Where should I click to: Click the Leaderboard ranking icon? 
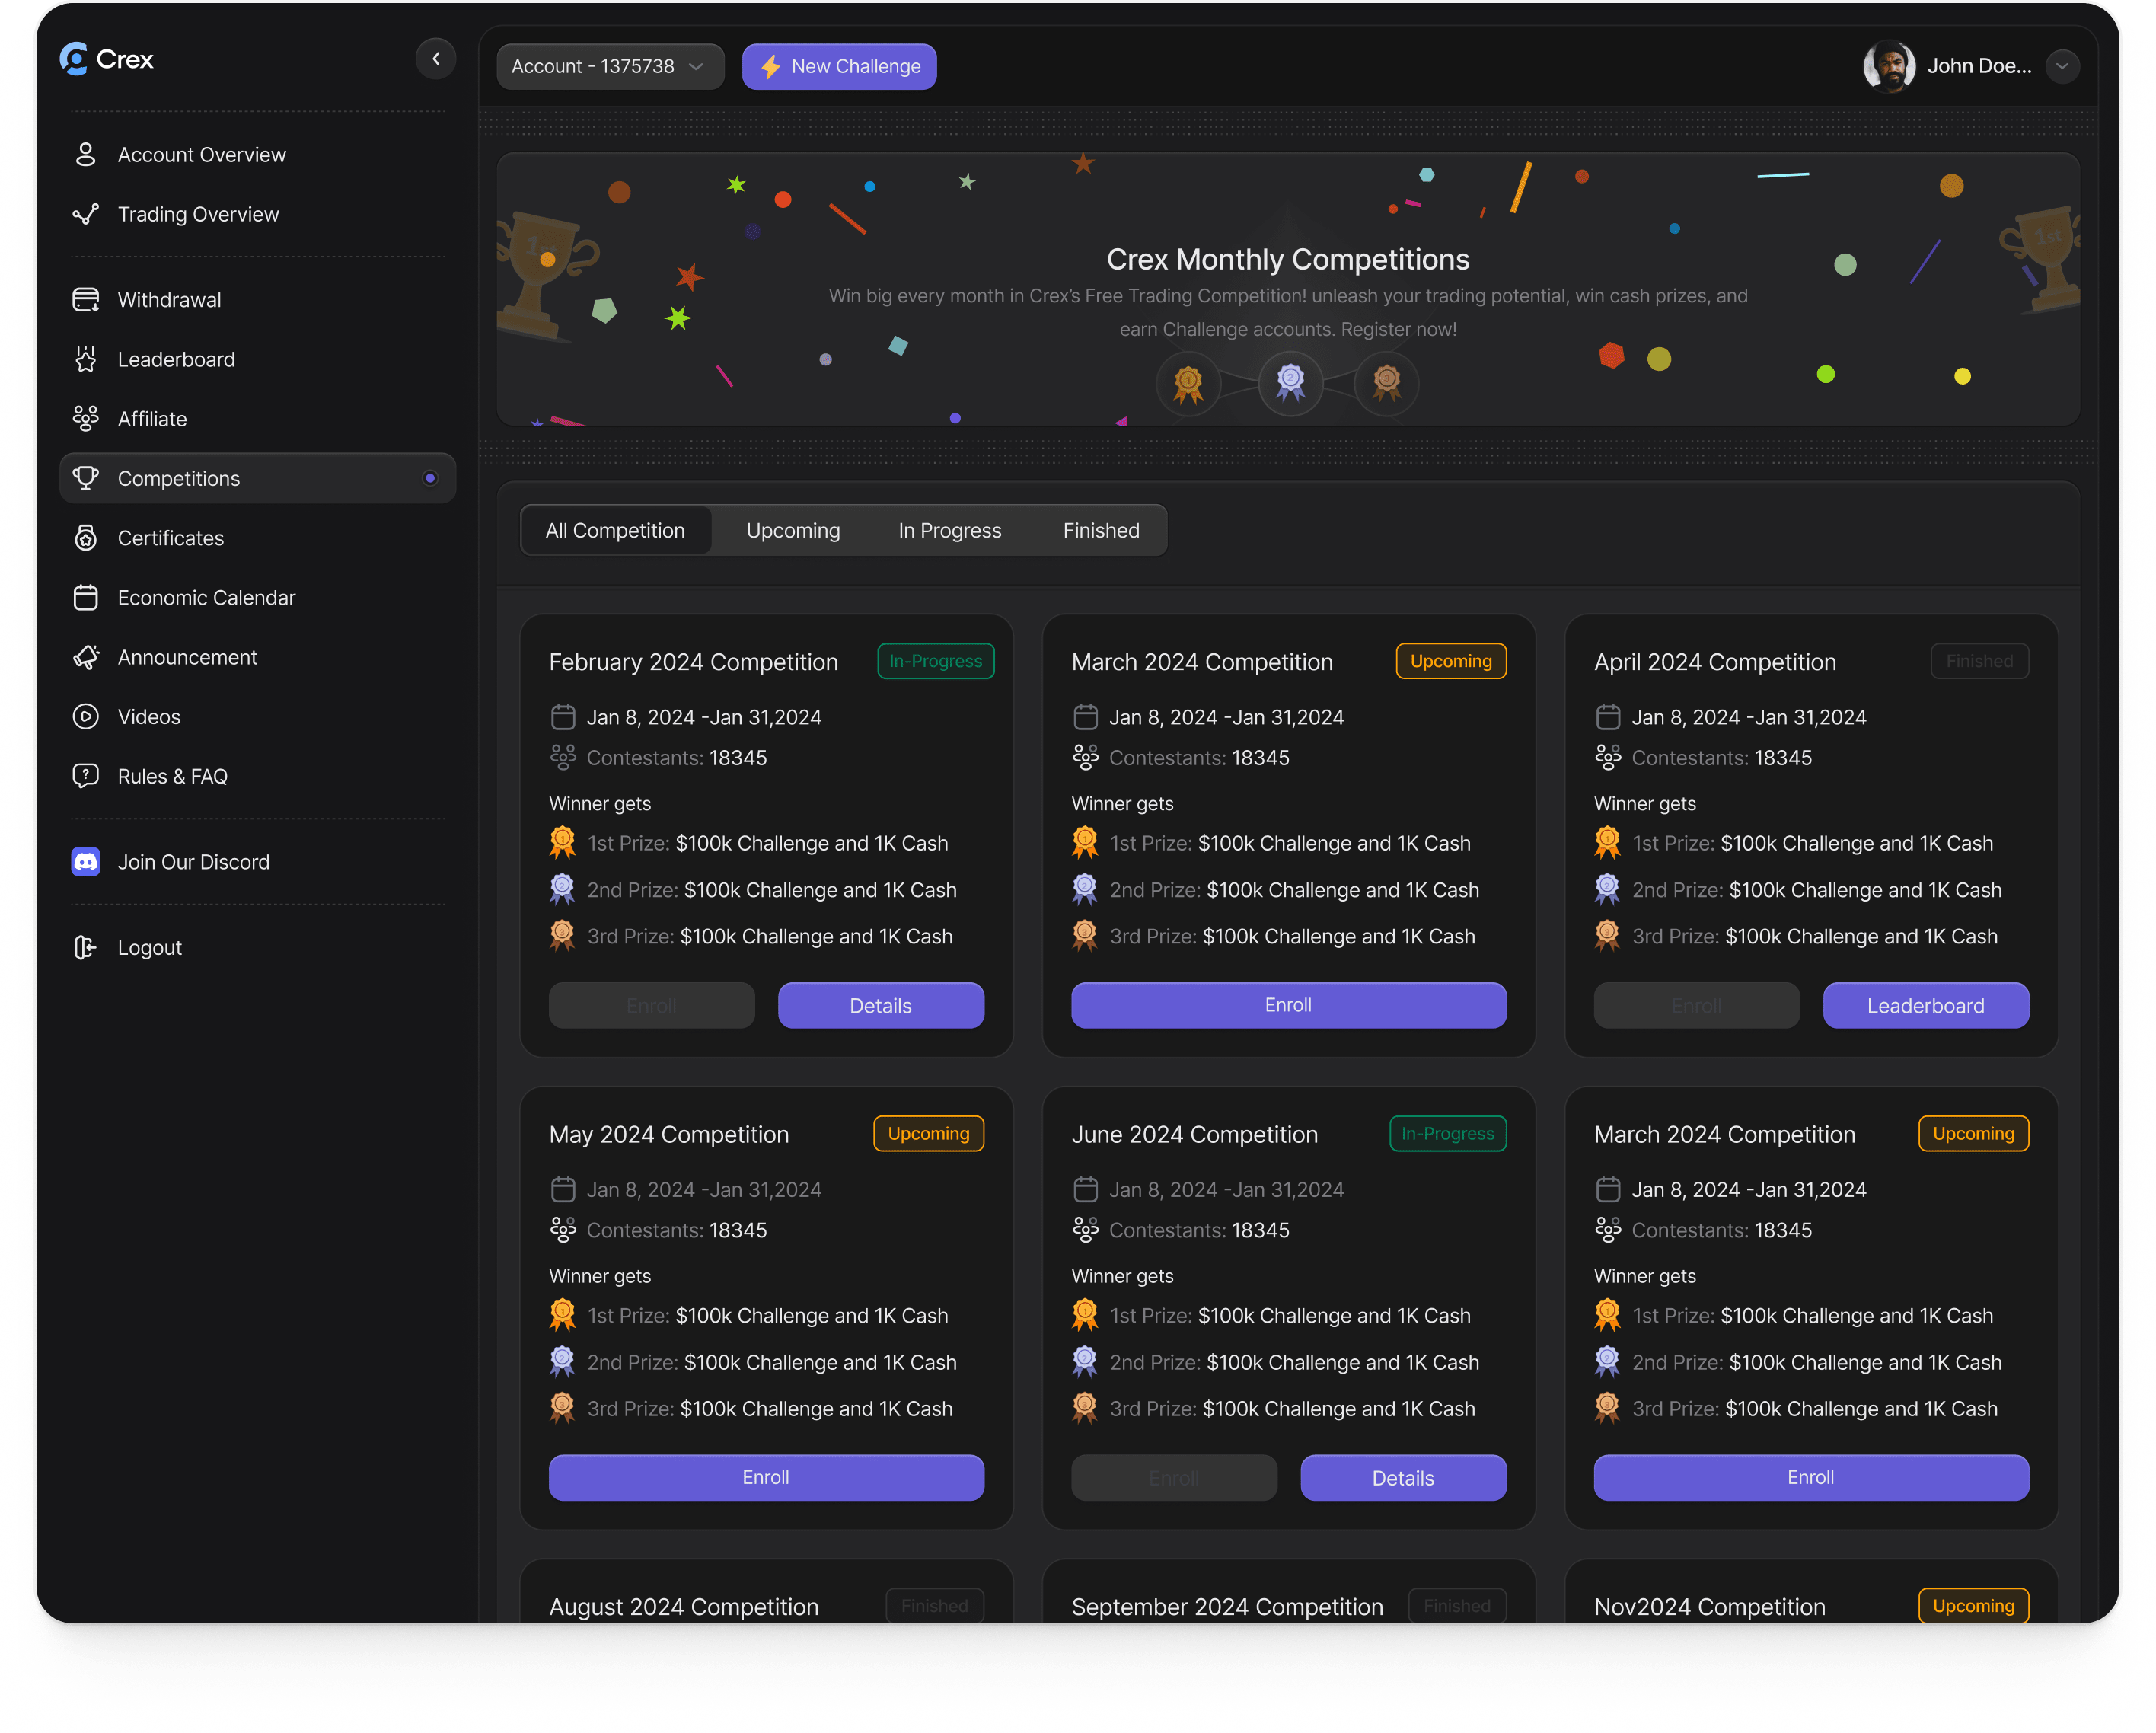86,359
